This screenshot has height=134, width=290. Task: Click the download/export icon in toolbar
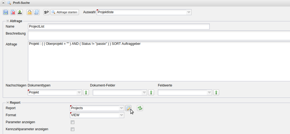[x=20, y=12]
